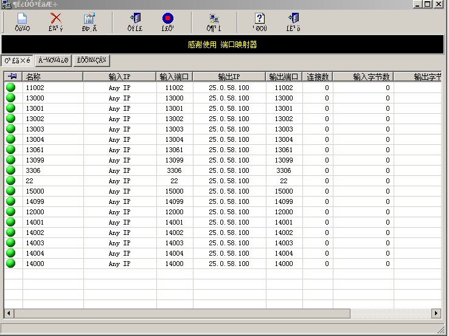
Task: Click the green status ball of row 11002
Action: 10,88
